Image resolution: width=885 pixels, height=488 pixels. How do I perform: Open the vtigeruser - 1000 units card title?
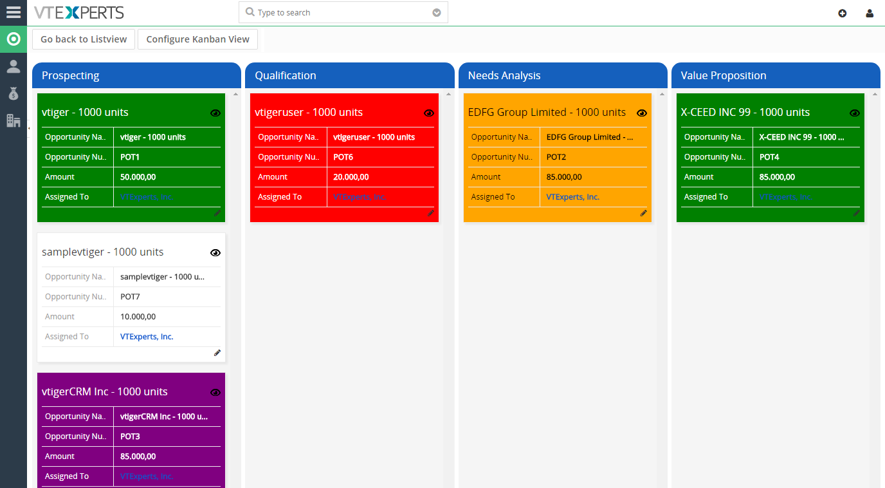[309, 112]
